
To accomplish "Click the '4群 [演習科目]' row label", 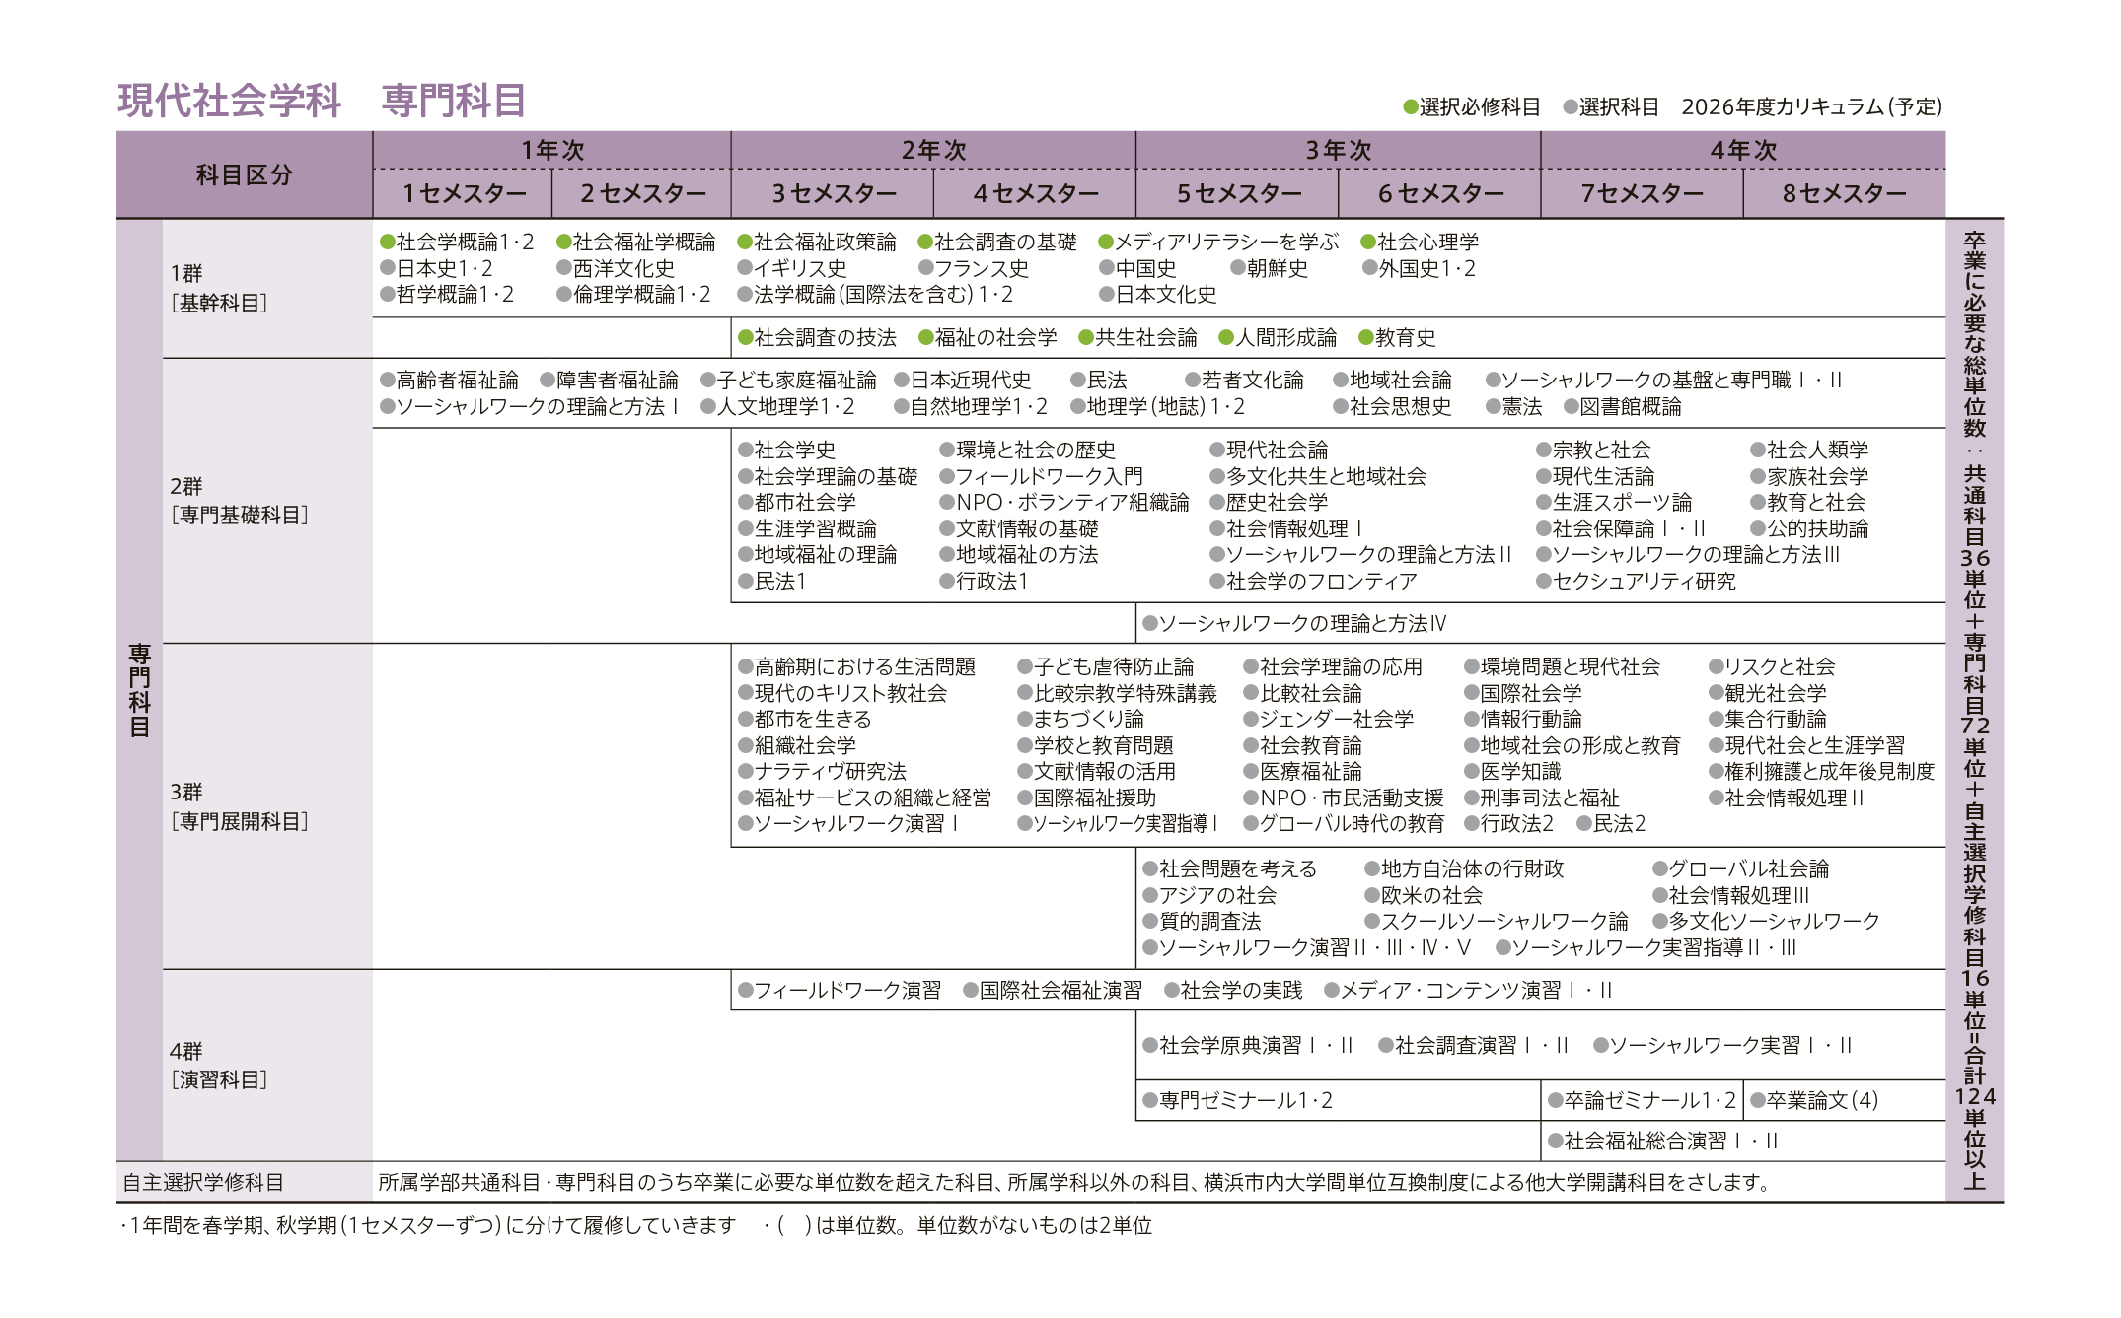I will tap(218, 1065).
